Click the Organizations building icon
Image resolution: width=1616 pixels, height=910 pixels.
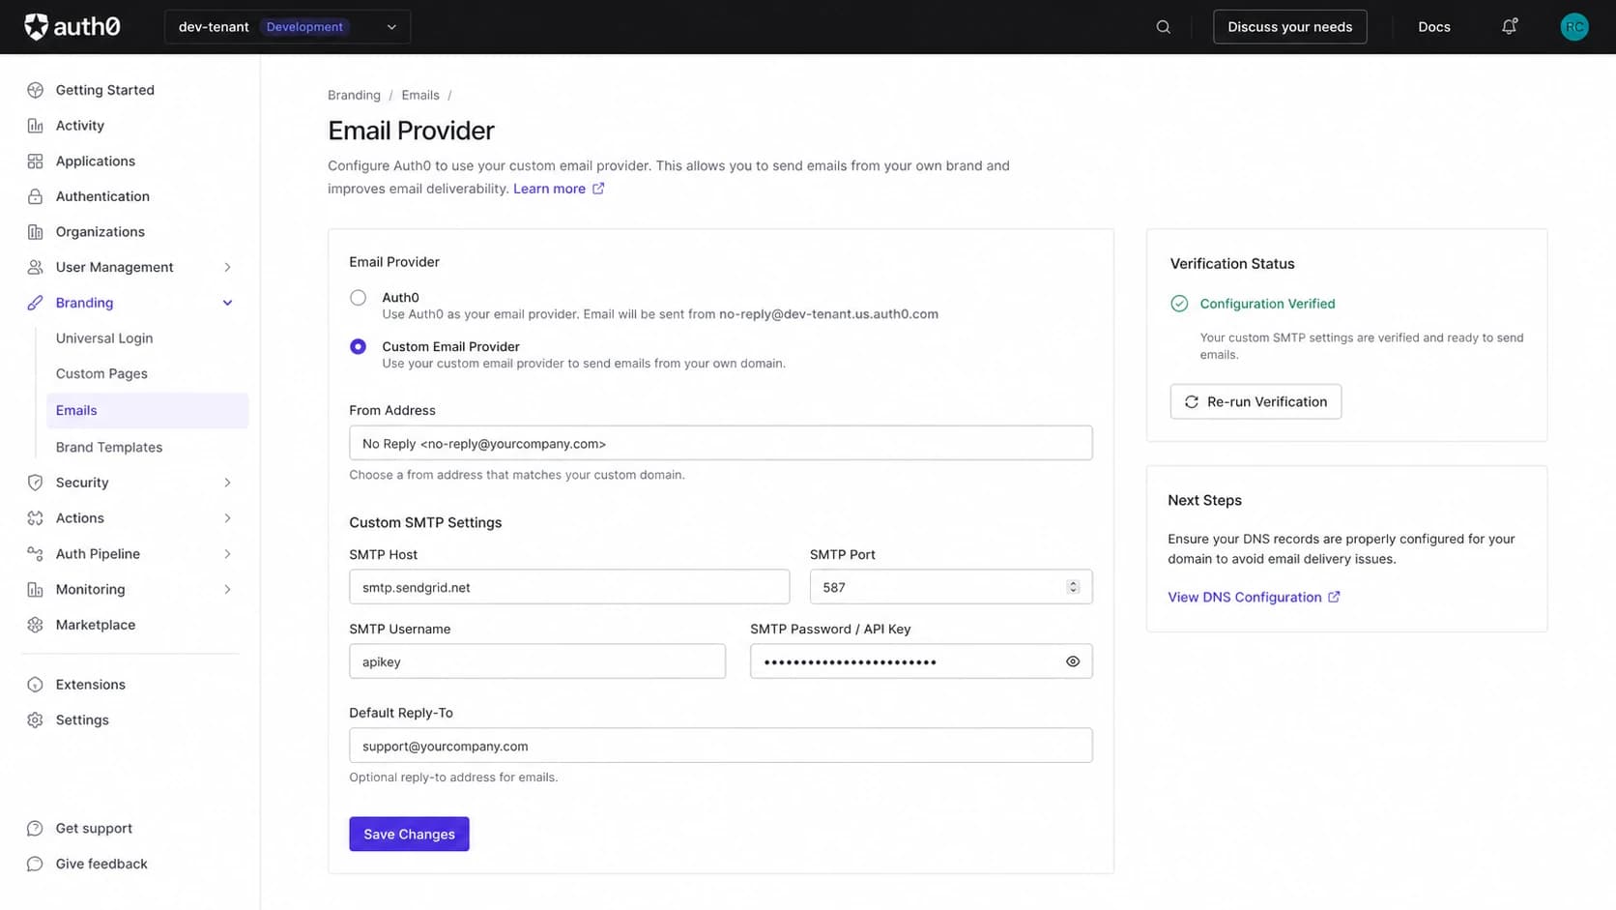point(36,232)
